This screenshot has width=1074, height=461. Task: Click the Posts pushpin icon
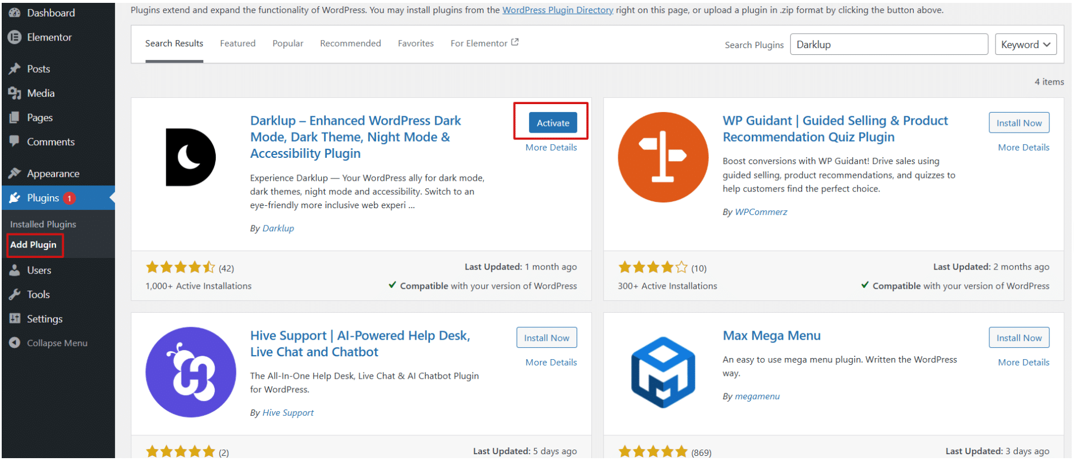tap(15, 69)
